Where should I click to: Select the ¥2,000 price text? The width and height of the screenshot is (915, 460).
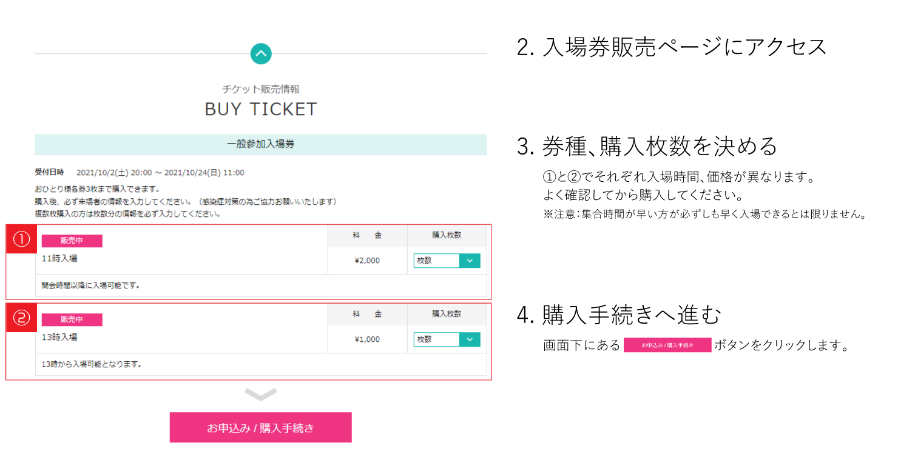pyautogui.click(x=367, y=261)
